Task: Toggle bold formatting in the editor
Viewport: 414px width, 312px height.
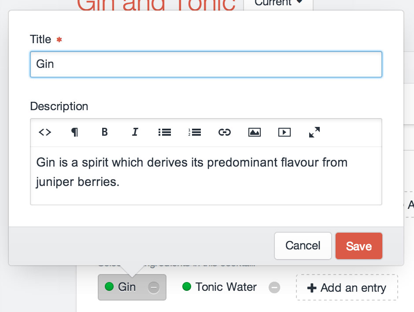Action: 105,132
